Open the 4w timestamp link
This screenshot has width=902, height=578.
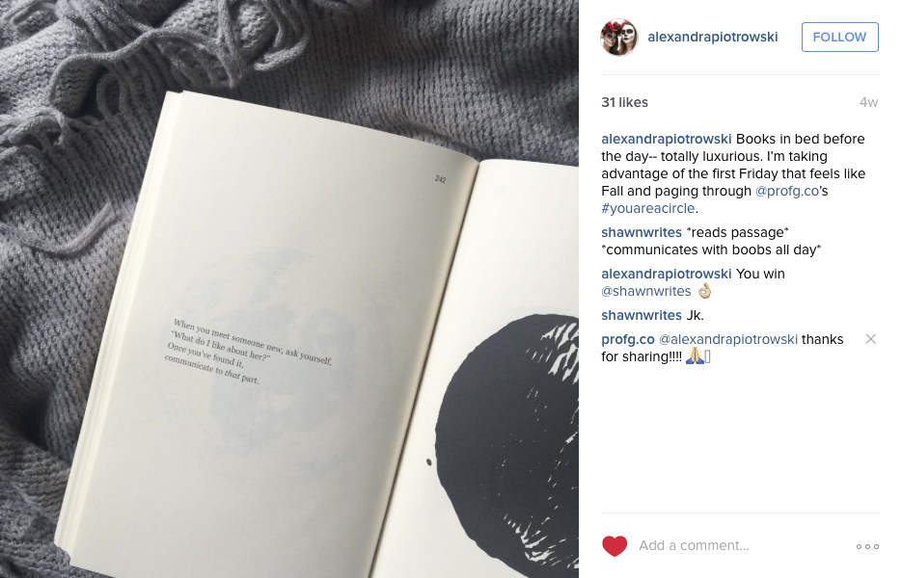[x=868, y=102]
